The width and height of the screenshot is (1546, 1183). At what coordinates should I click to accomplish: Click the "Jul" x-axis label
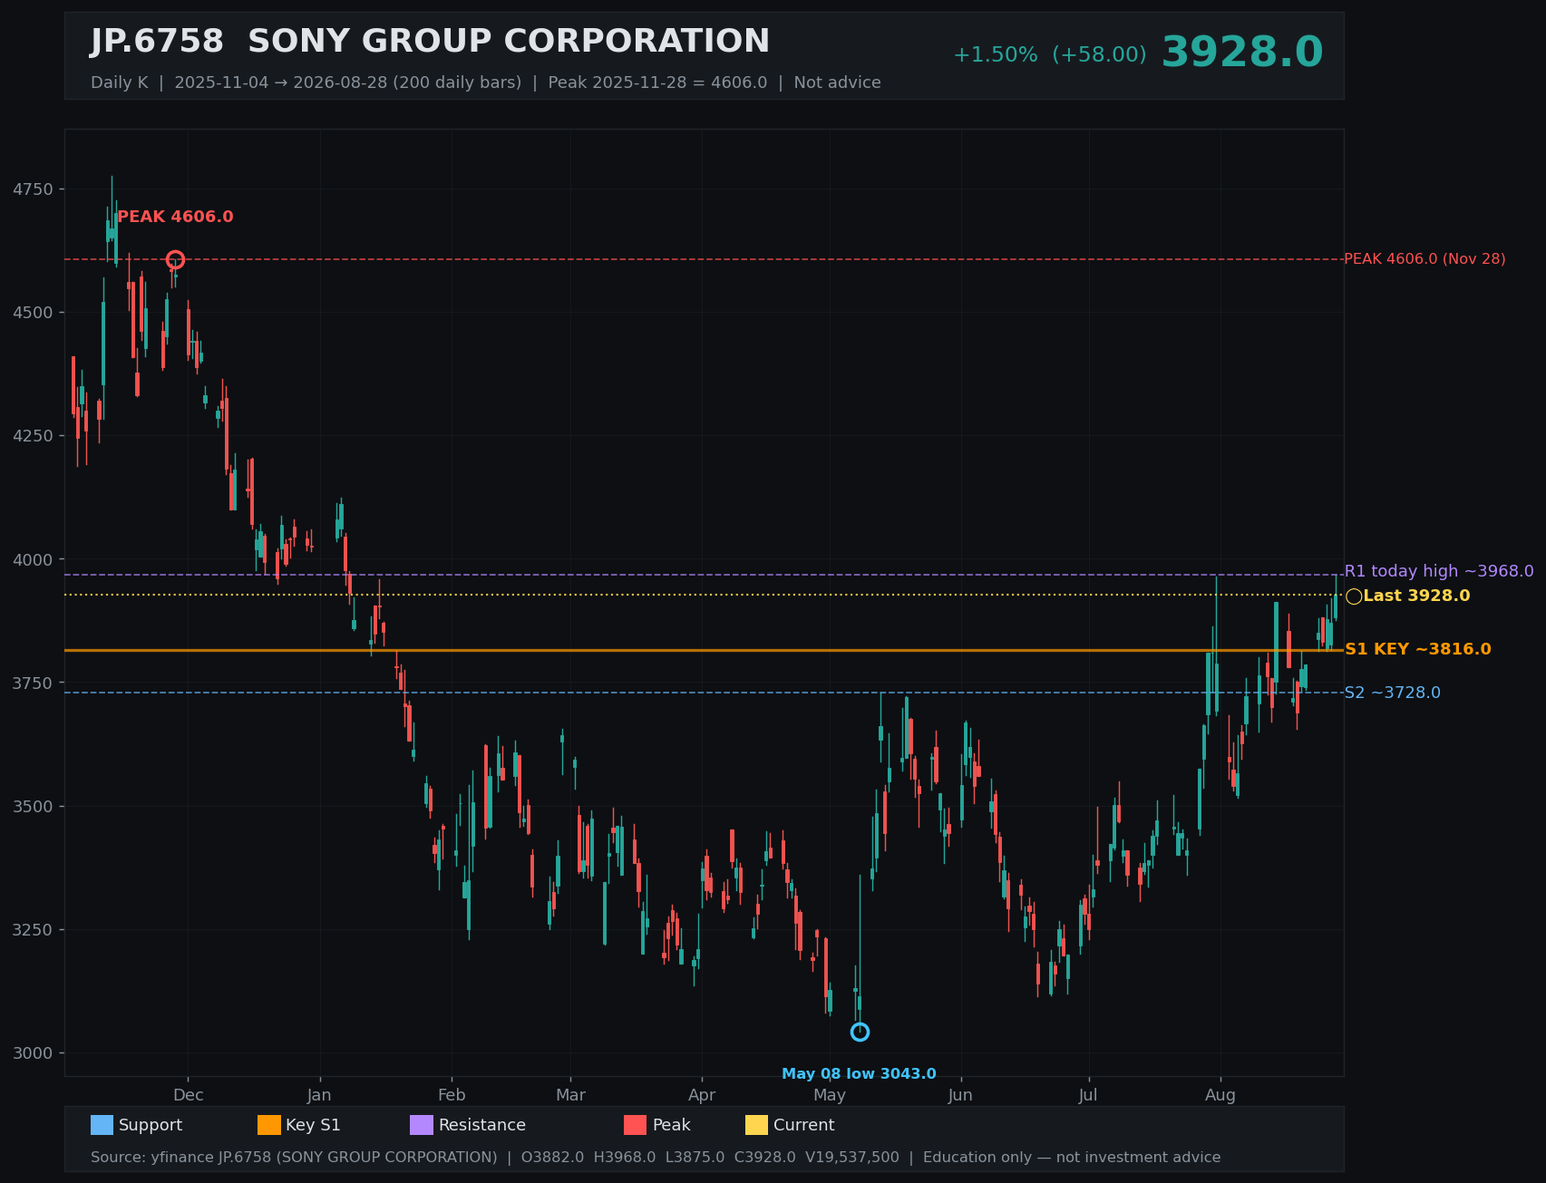click(1088, 1095)
